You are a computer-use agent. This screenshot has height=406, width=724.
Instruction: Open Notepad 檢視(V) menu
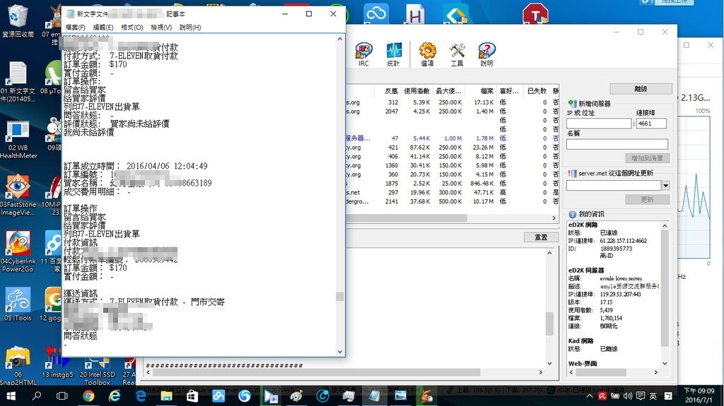(x=161, y=28)
